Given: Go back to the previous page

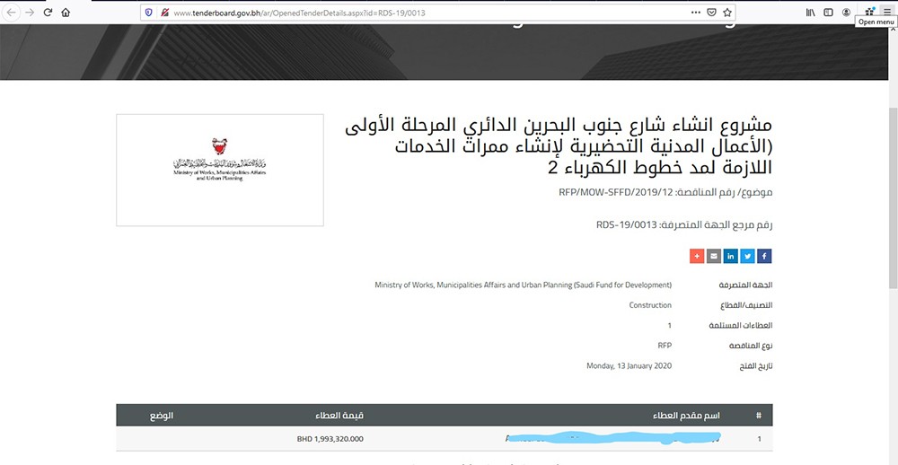Looking at the screenshot, I should [x=12, y=12].
